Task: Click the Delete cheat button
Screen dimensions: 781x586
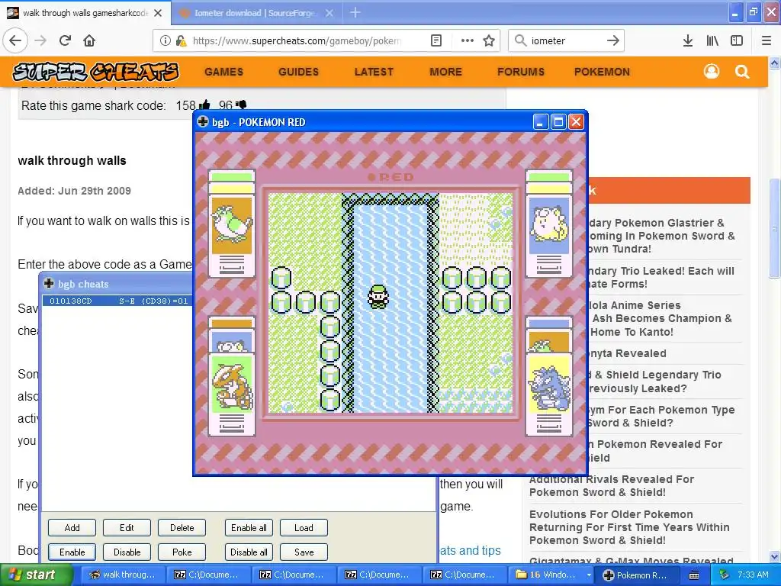Action: (182, 528)
